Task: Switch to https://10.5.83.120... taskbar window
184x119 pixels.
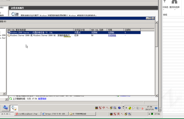Action: (x=55, y=114)
